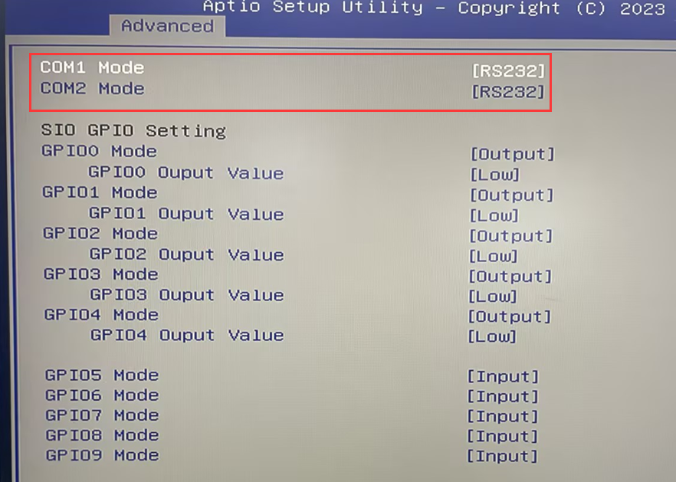Screen dimensions: 676x482
Task: Select the GPIO7 Mode label
Action: coord(102,415)
